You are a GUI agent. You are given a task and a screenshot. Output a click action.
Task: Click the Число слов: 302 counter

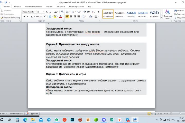16,114
